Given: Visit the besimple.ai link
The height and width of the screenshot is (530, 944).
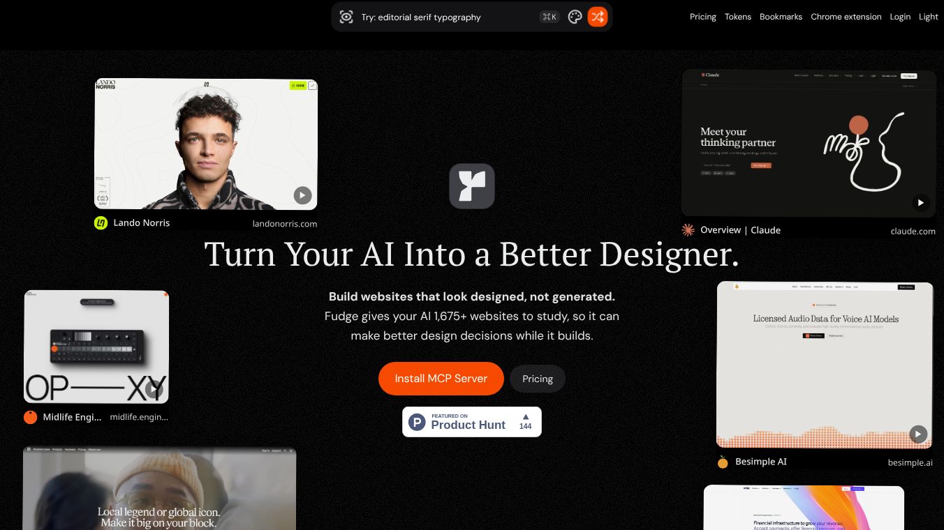Looking at the screenshot, I should coord(910,462).
